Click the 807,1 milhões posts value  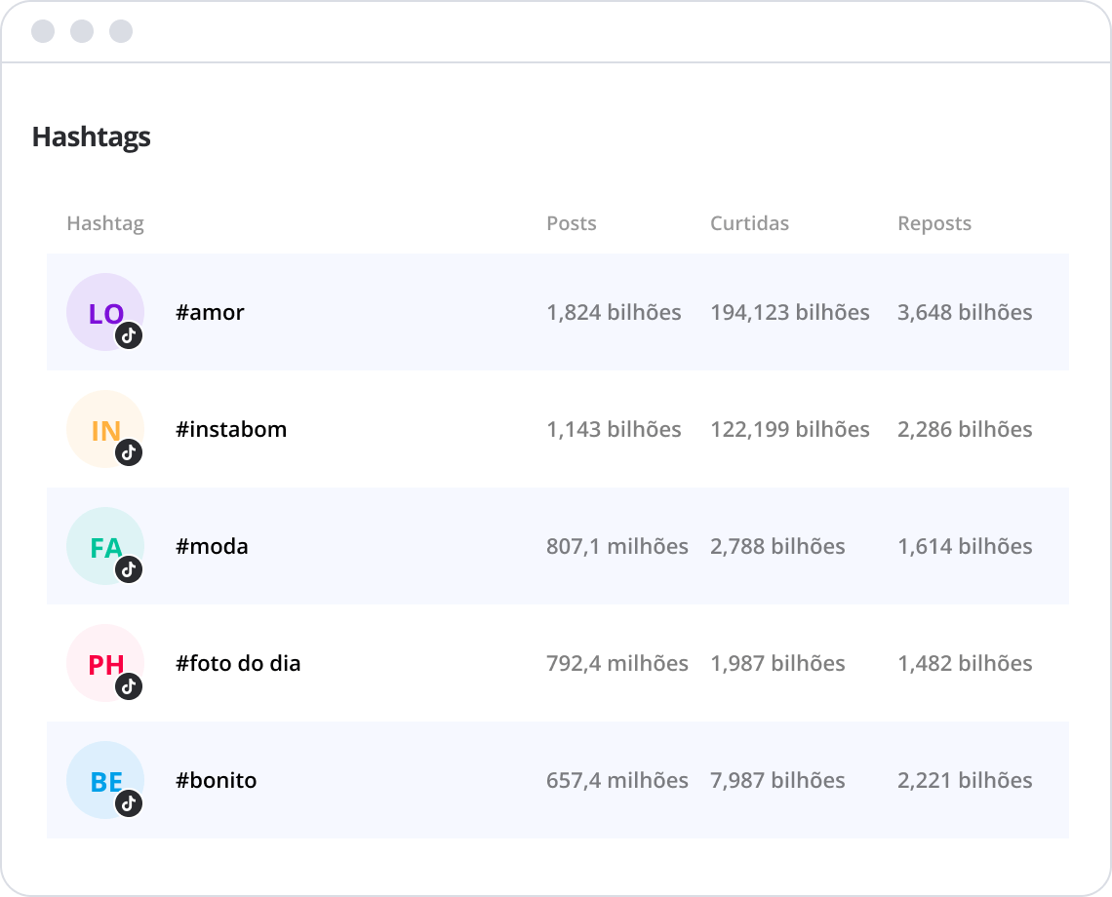pyautogui.click(x=616, y=547)
